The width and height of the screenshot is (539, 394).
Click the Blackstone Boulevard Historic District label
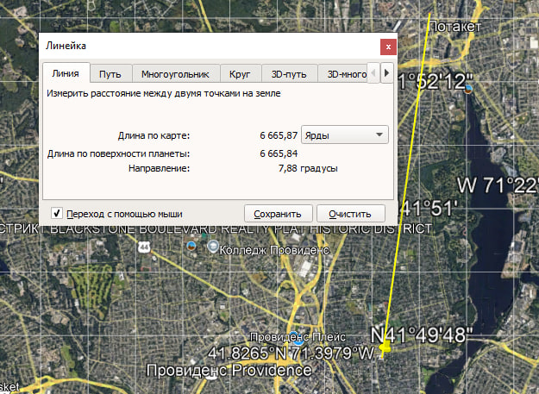216,229
